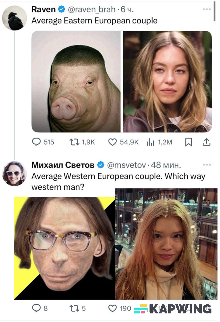View analytics showing 1,2M views
Viewport: 220px width, 322px height.
coord(150,142)
